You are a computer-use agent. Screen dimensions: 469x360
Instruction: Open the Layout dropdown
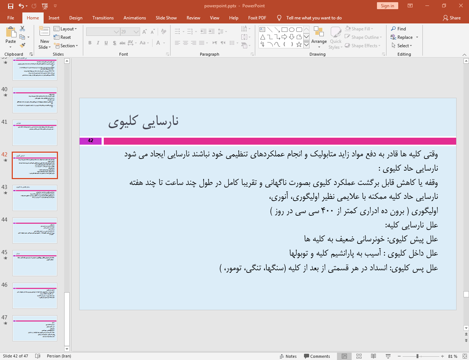point(65,29)
